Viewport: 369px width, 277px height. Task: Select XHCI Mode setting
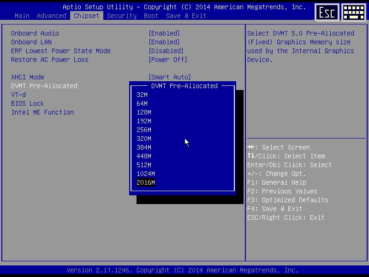tap(28, 77)
